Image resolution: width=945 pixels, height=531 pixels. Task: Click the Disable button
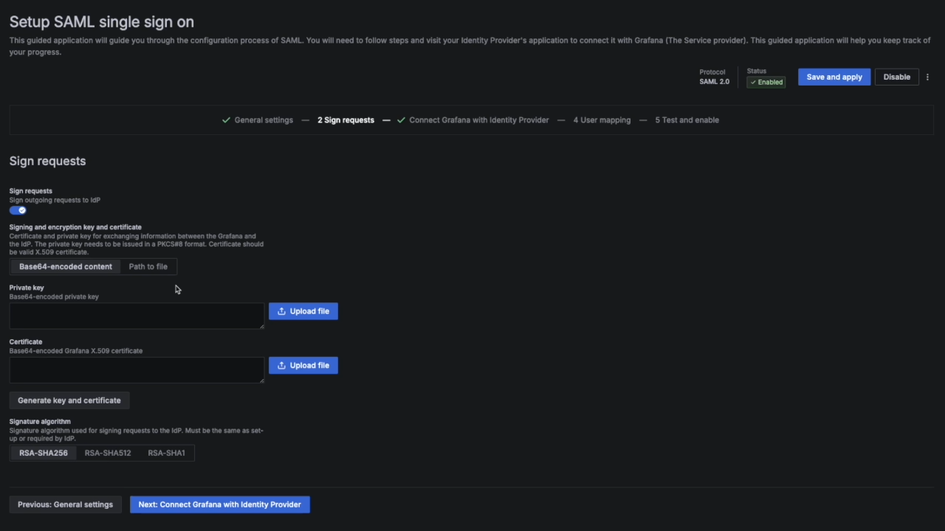point(897,77)
